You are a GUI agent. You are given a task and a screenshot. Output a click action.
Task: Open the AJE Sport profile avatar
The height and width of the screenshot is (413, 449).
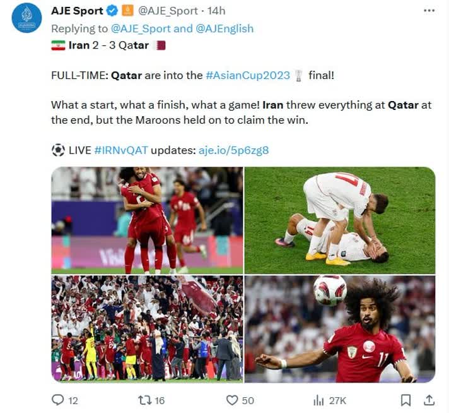26,18
